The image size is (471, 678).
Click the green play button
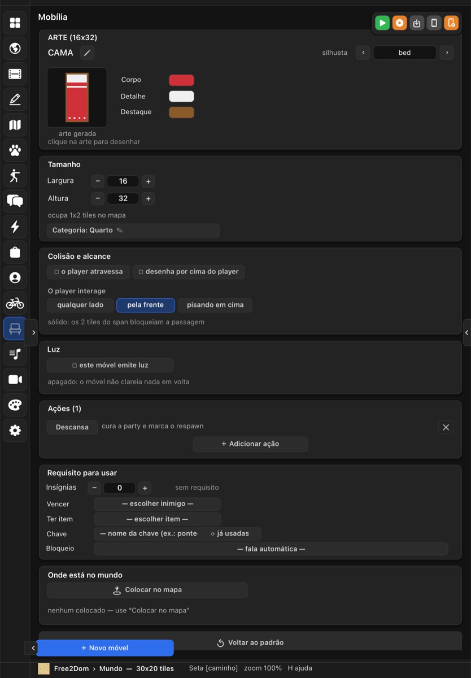(x=382, y=23)
